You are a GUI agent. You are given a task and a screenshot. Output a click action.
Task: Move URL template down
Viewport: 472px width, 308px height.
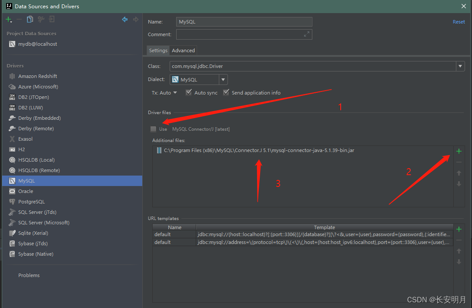[x=459, y=261]
